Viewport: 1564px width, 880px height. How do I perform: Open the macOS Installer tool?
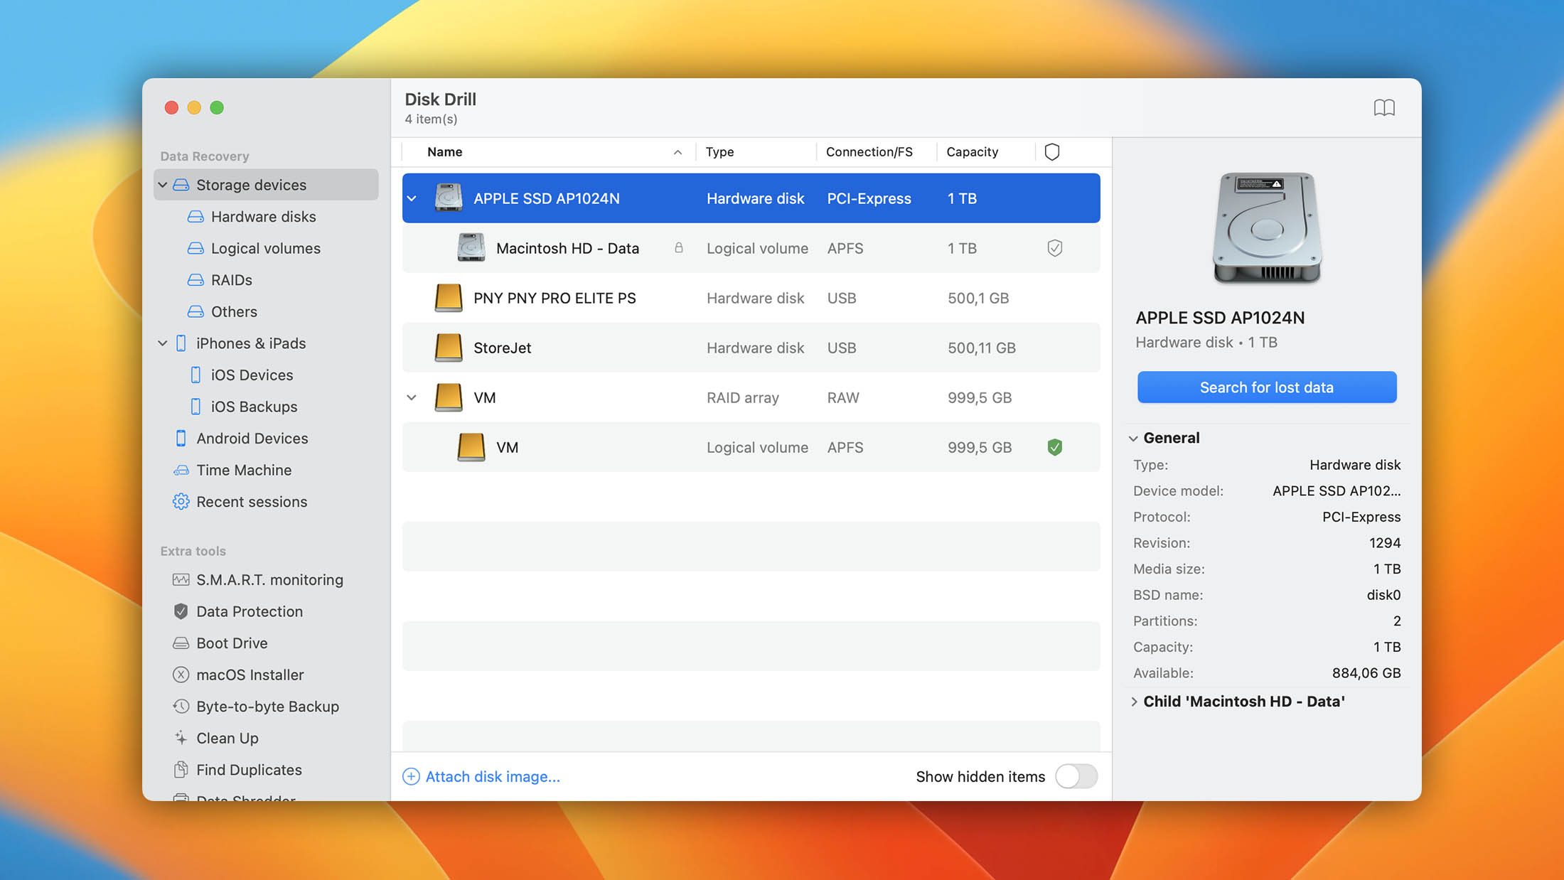pos(250,674)
